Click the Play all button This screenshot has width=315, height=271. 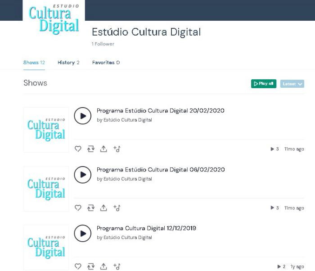click(264, 84)
